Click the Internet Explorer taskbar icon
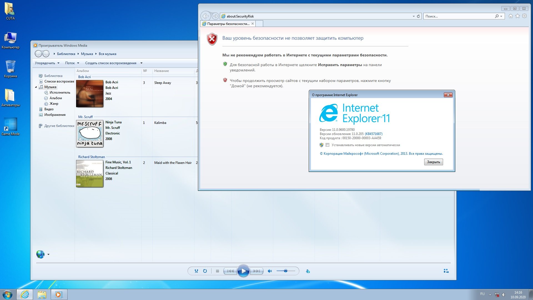The image size is (533, 300). (25, 294)
